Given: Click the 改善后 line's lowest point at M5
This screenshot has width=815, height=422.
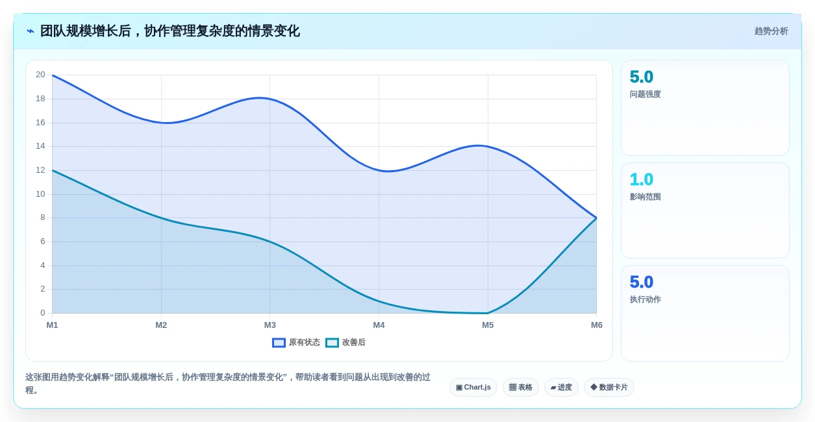Looking at the screenshot, I should (x=488, y=313).
